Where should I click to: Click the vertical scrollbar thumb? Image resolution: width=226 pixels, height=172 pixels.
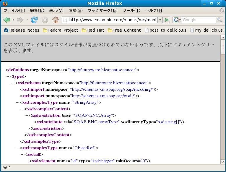222,47
